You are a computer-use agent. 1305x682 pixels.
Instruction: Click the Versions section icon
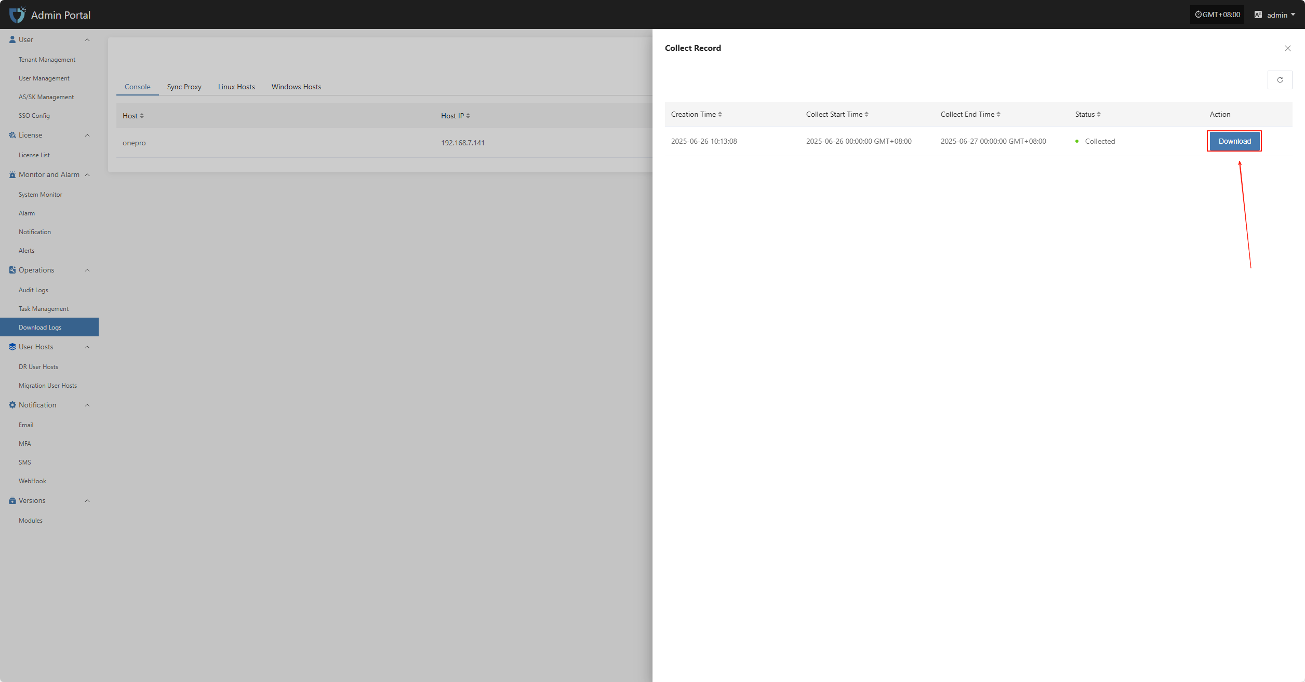tap(12, 500)
